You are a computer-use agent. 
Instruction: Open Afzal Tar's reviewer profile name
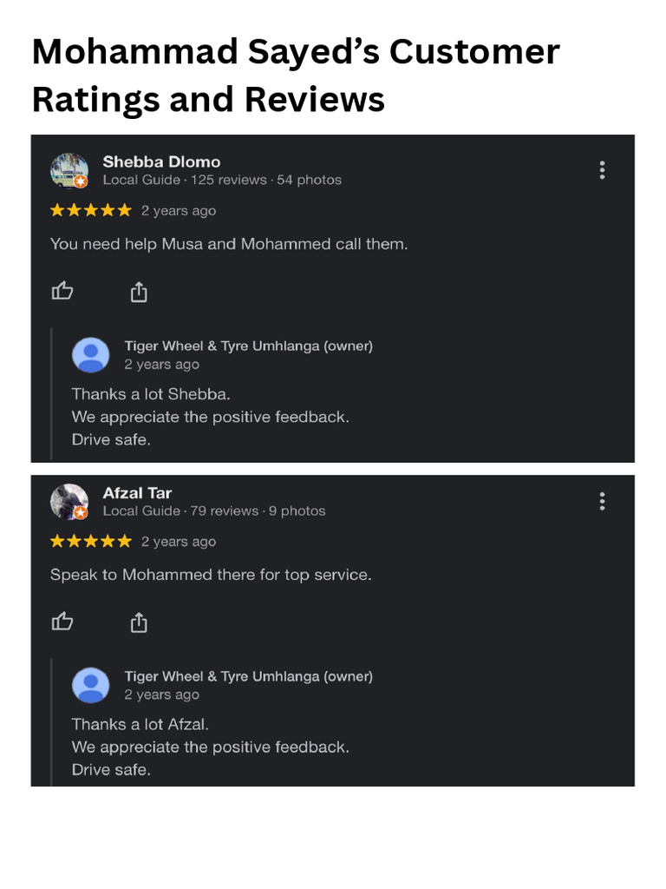[x=137, y=492]
